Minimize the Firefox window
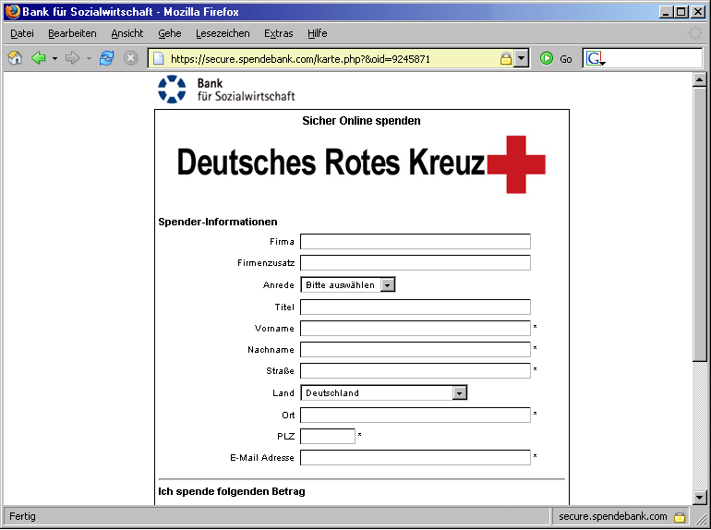The height and width of the screenshot is (530, 711). tap(665, 12)
